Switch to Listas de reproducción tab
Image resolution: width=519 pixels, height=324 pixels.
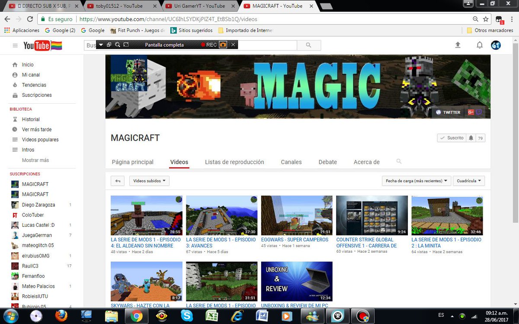click(x=234, y=162)
